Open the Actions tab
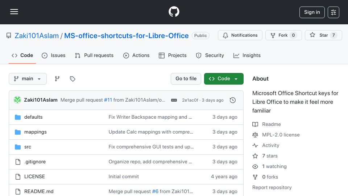348x196 pixels. [x=136, y=55]
